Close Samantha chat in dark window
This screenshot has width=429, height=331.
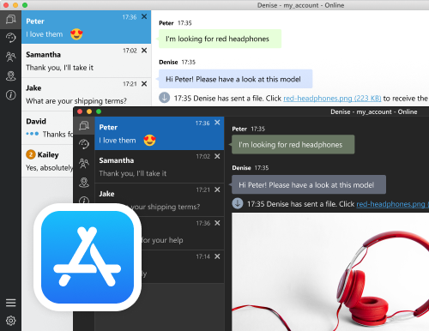tap(217, 156)
